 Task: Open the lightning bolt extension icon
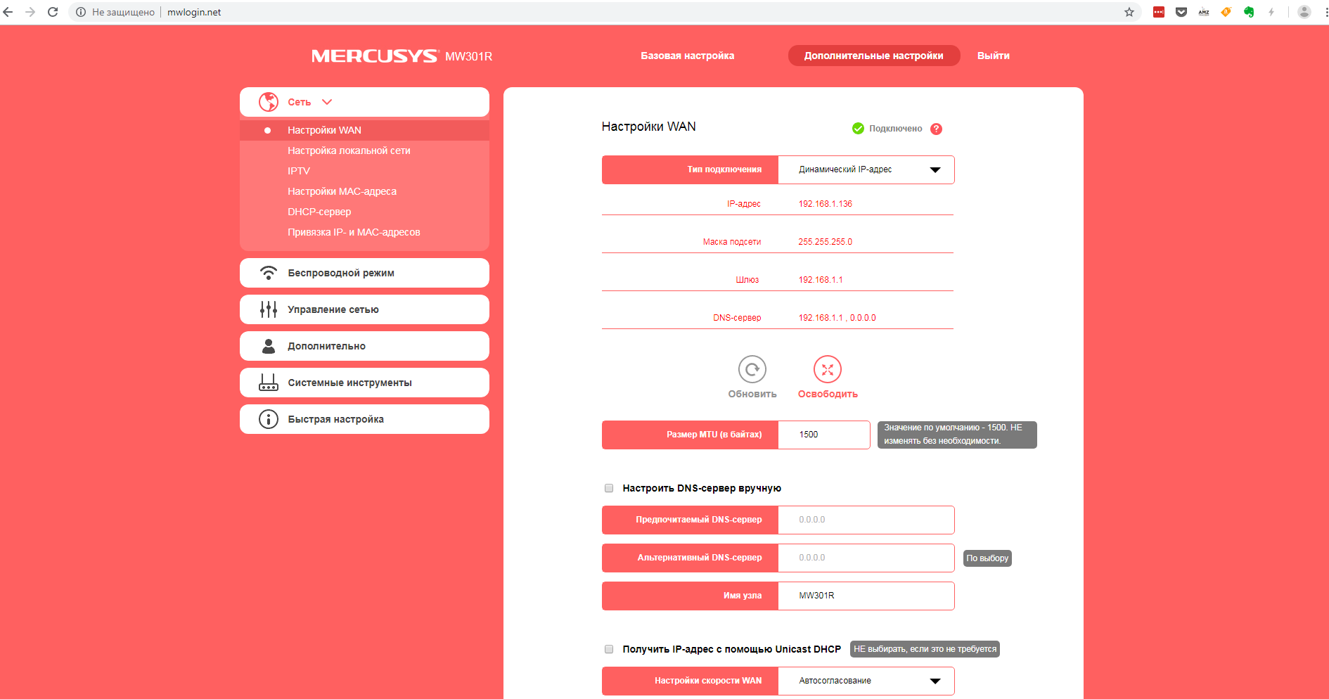[x=1271, y=12]
